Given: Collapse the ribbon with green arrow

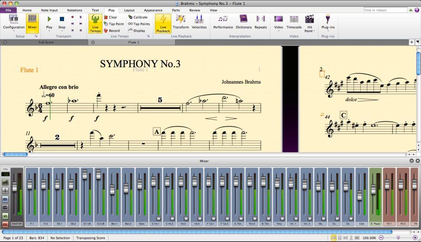Looking at the screenshot, I should [x=411, y=10].
